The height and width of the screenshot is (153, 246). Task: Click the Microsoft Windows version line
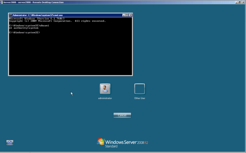(37, 19)
